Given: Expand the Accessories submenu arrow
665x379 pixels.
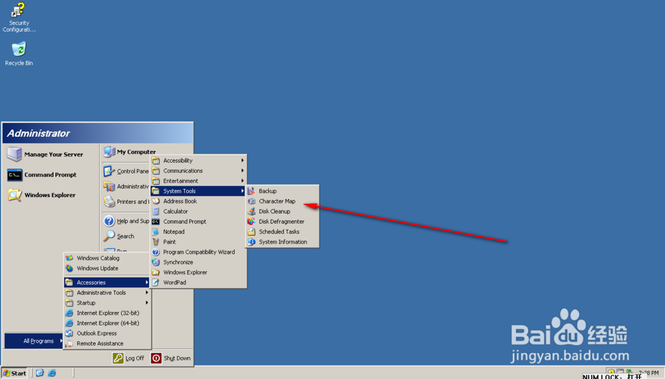Looking at the screenshot, I should coord(147,283).
